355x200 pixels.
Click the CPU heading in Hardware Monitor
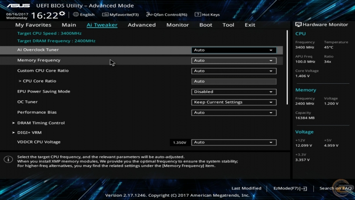click(300, 34)
